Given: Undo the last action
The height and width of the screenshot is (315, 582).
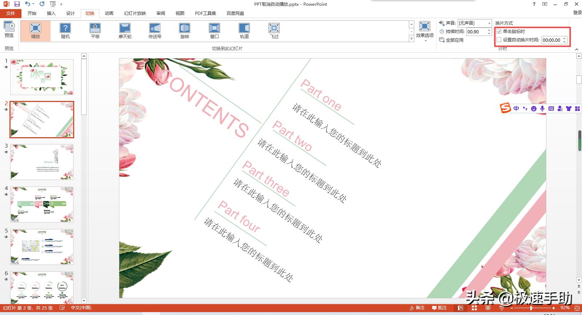Looking at the screenshot, I should click(27, 4).
